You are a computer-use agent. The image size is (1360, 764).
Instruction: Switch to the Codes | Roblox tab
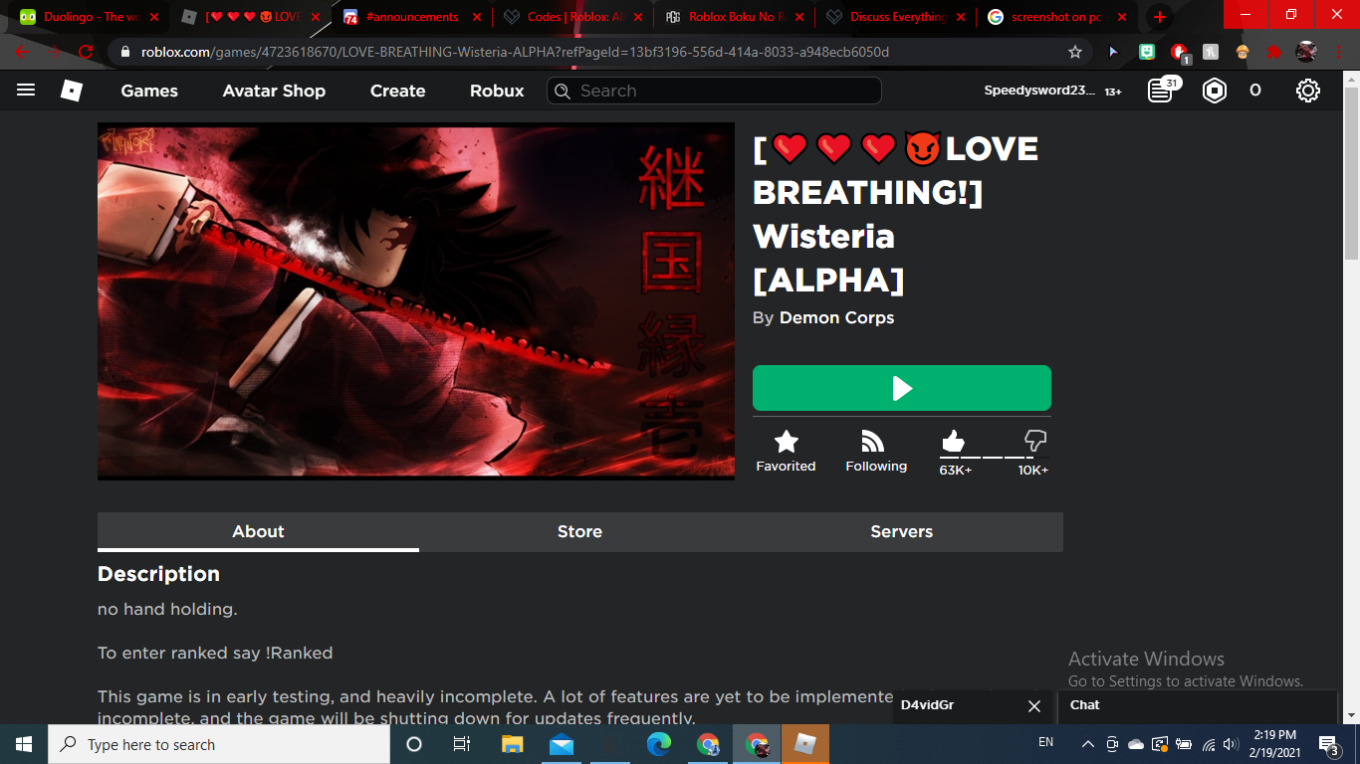pos(573,17)
